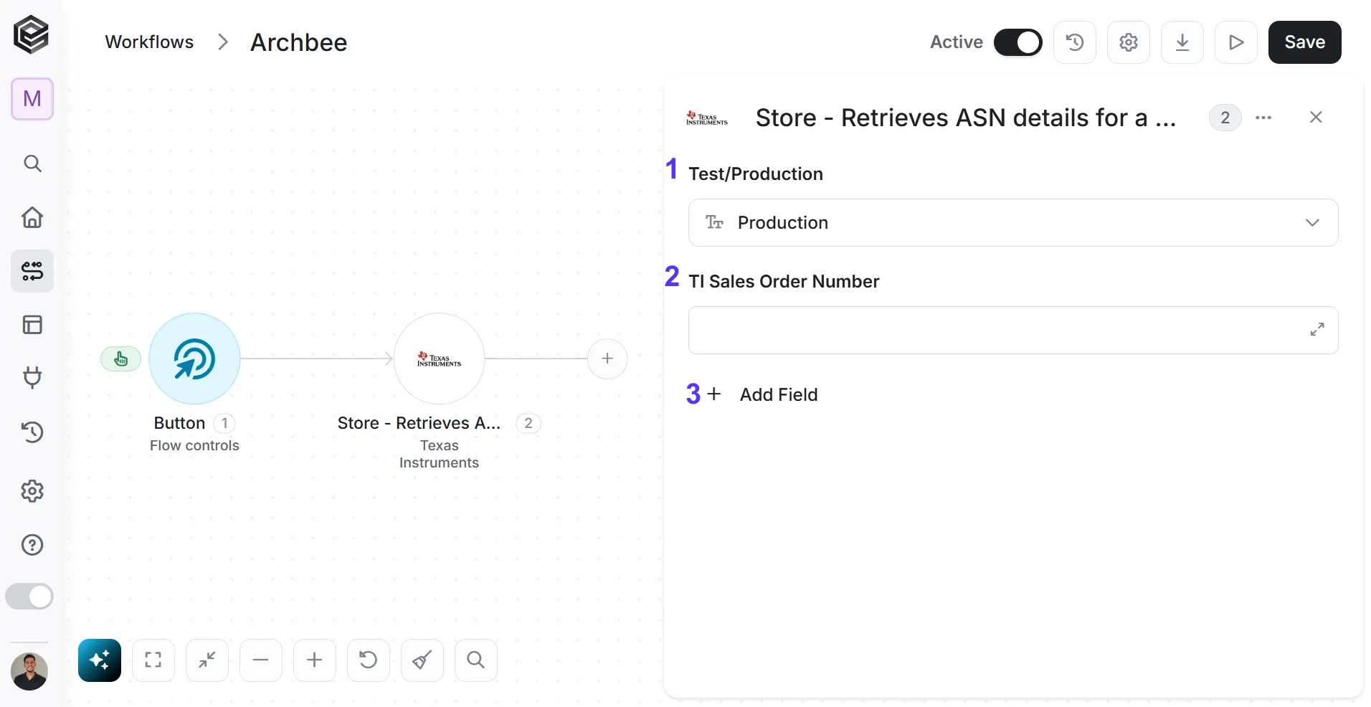Toggle the sidebar theme switch
This screenshot has width=1371, height=707.
29,597
